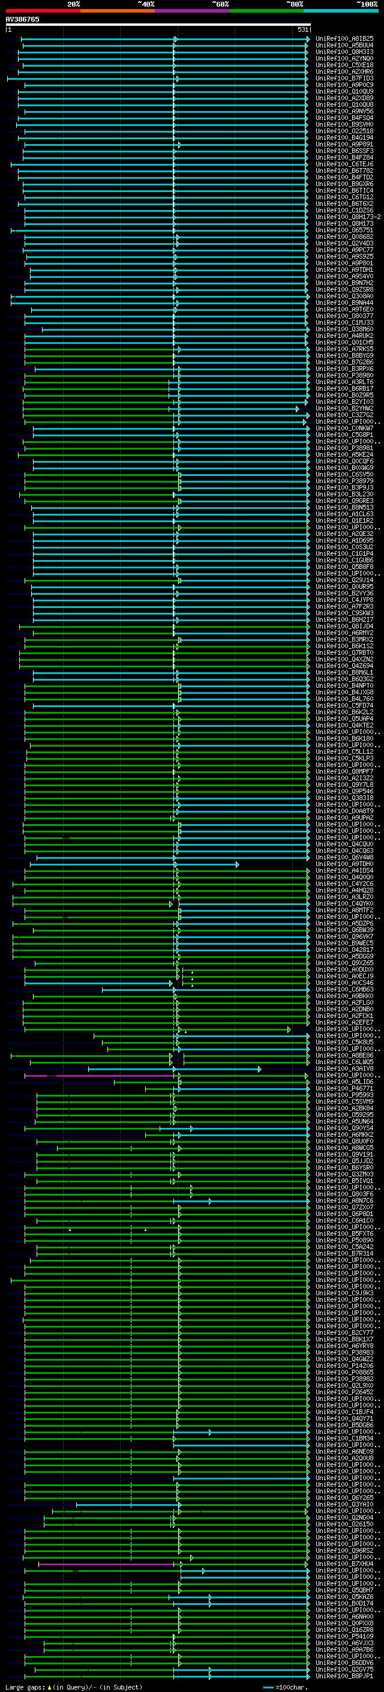Select the label UniRef100_Q9GRE3

point(344,501)
